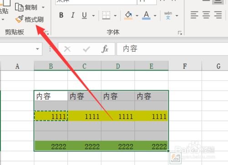Align text left
Screen dimensions: 228x165
(x=194, y=15)
